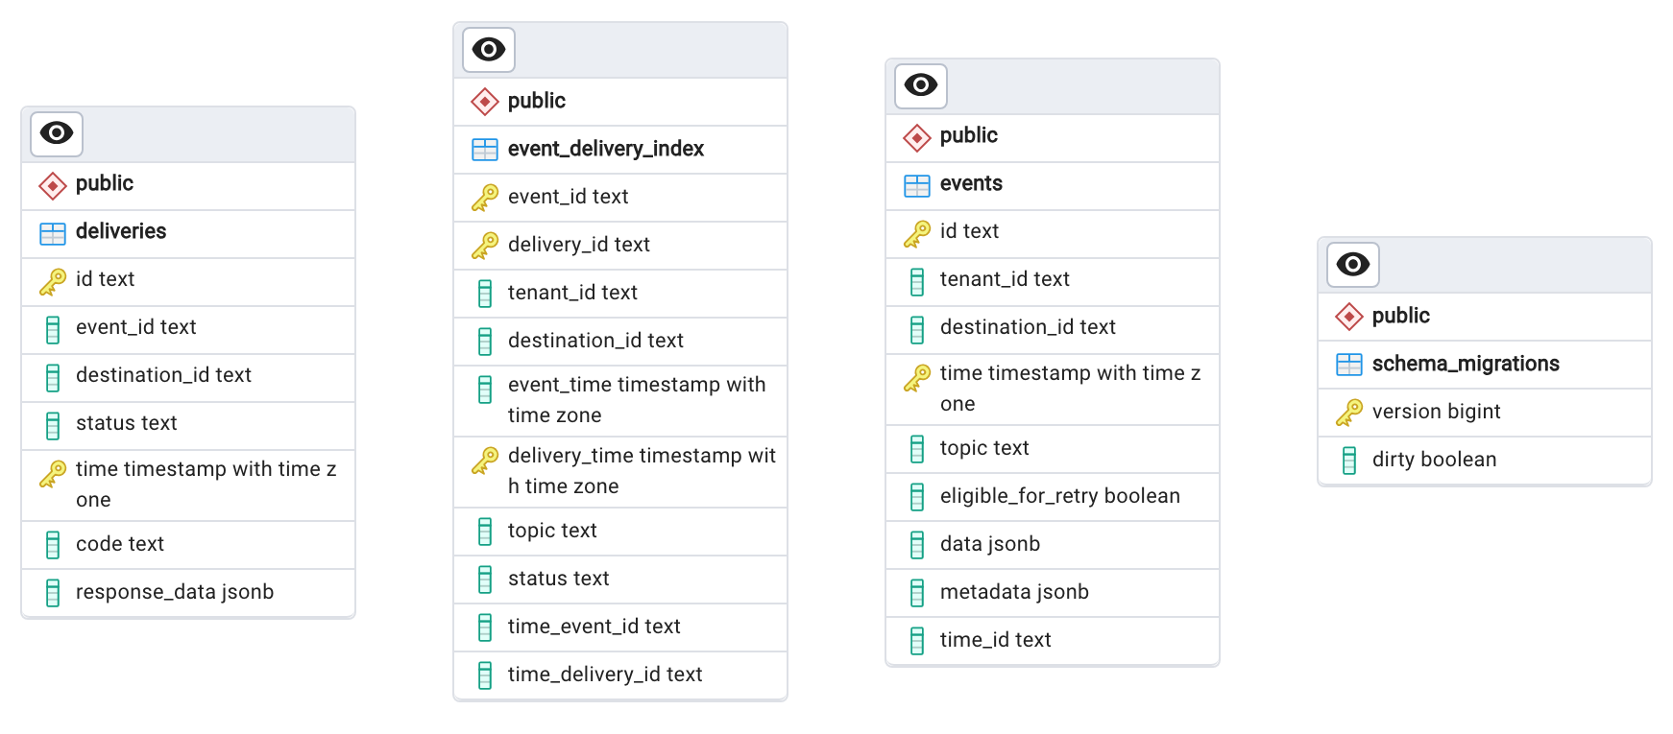Toggle eye icon on schema_migrations table
1673x734 pixels.
tap(1353, 264)
